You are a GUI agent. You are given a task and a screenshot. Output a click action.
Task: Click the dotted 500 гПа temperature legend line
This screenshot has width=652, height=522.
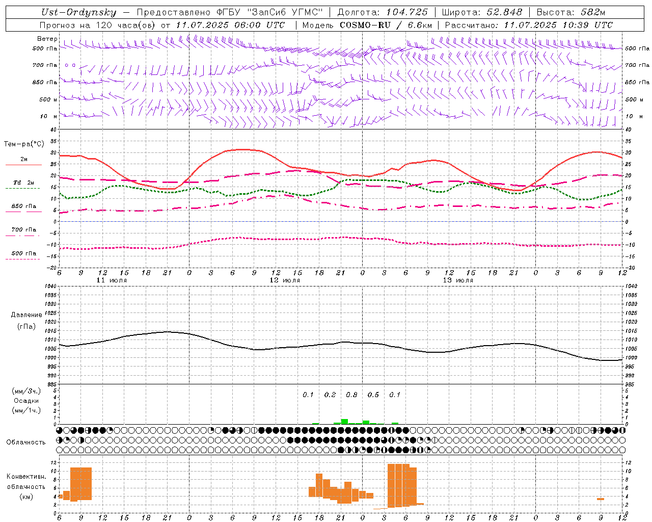pos(22,259)
